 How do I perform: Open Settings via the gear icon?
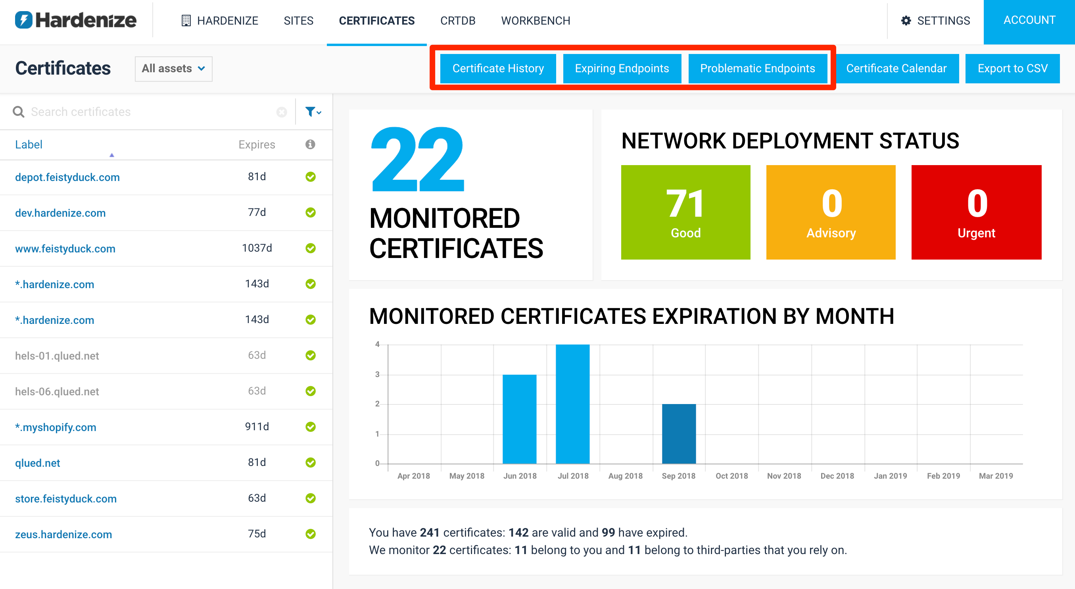906,21
